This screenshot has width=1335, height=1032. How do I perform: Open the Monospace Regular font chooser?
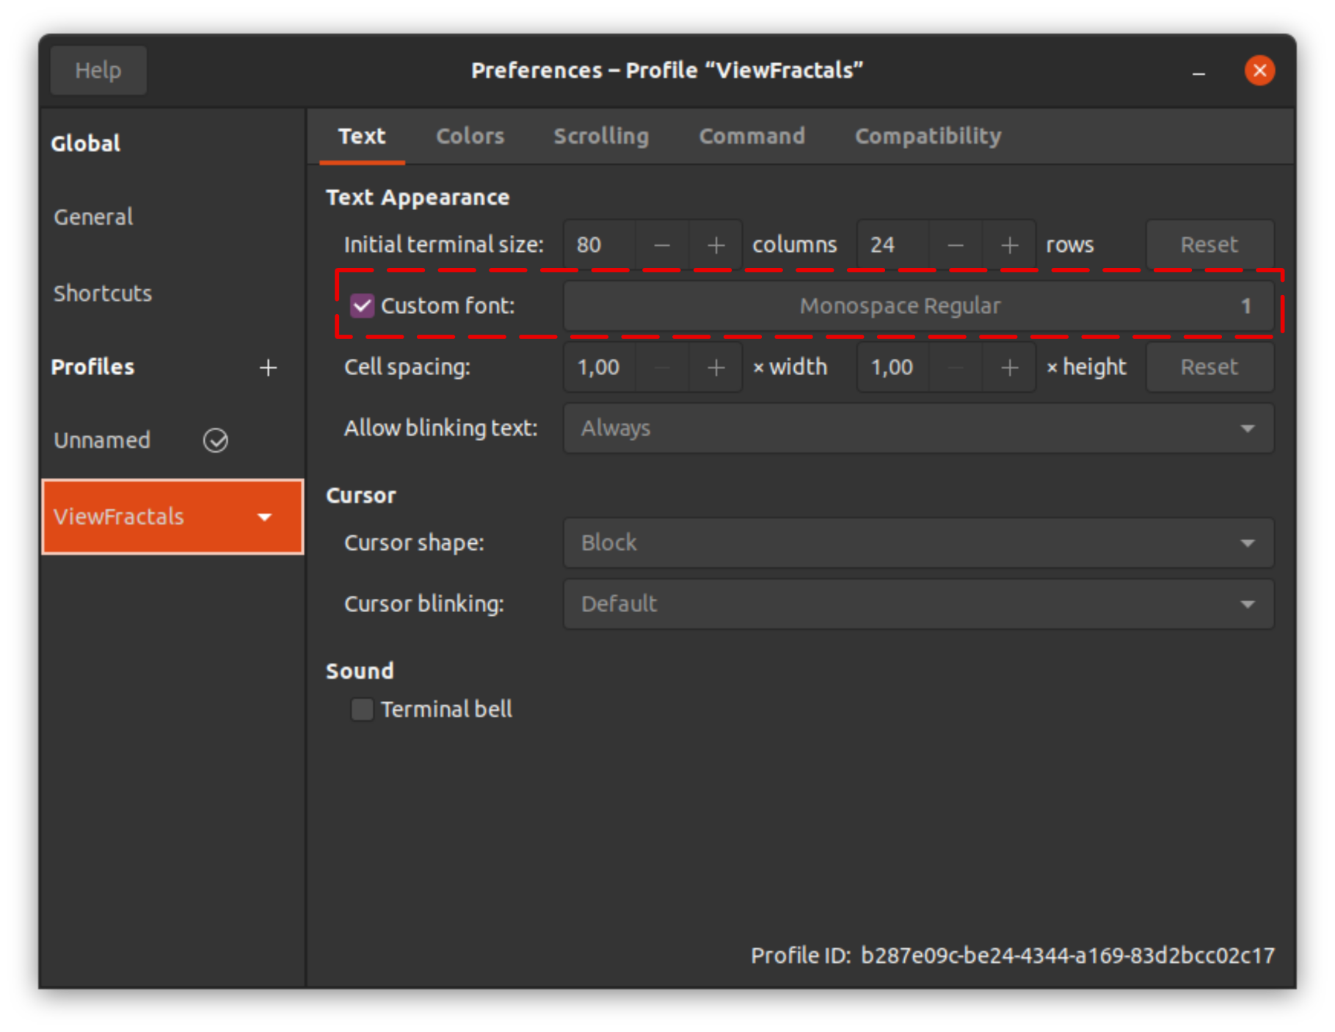click(918, 306)
